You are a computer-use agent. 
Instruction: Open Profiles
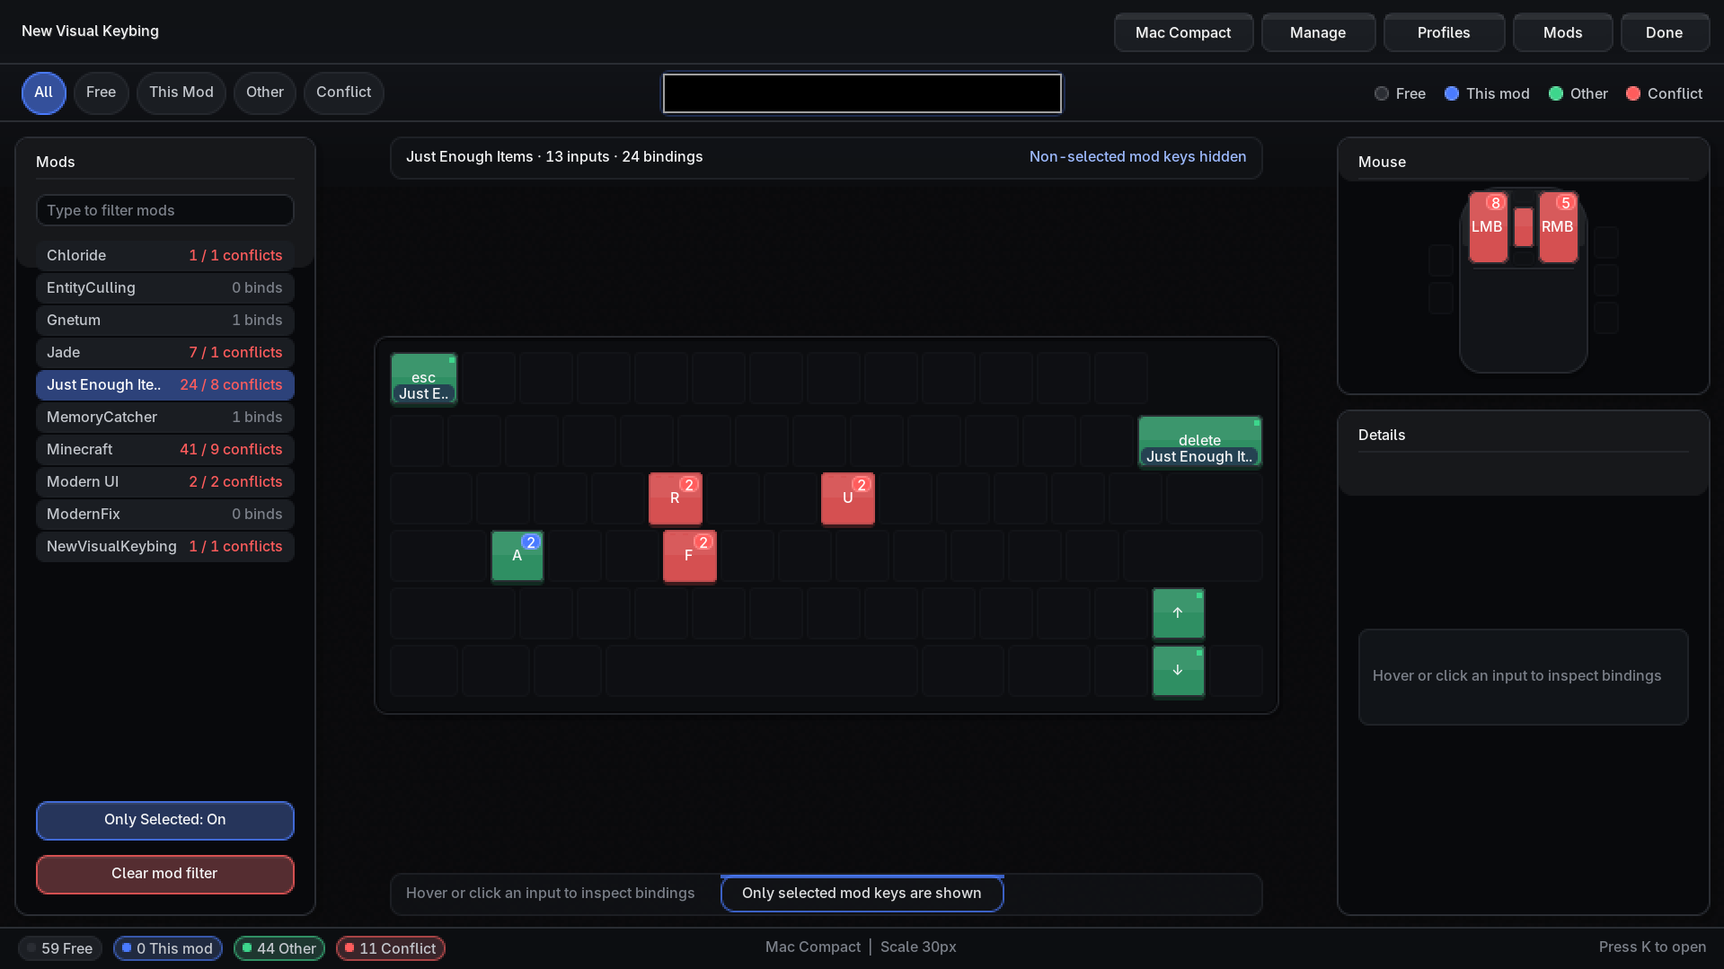(1444, 32)
